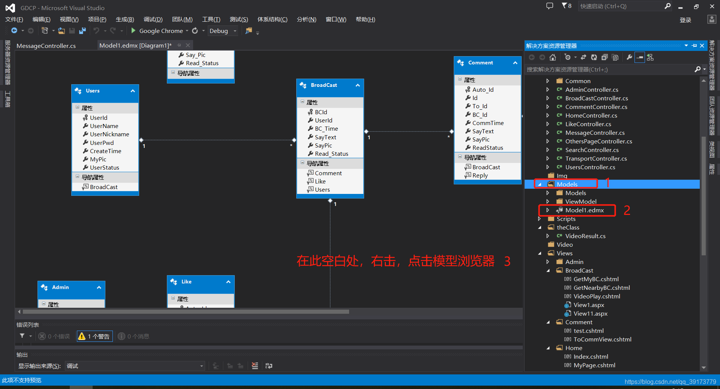Open the 服务器资源管理器 side tab
Image resolution: width=720 pixels, height=389 pixels.
click(x=7, y=63)
